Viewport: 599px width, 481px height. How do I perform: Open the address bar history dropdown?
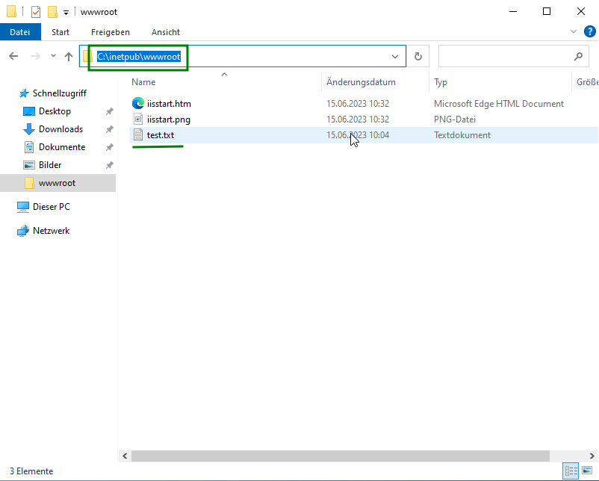pyautogui.click(x=395, y=55)
